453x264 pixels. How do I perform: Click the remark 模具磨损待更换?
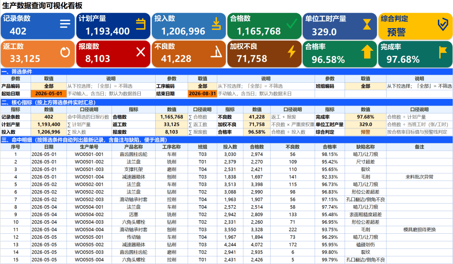419,230
